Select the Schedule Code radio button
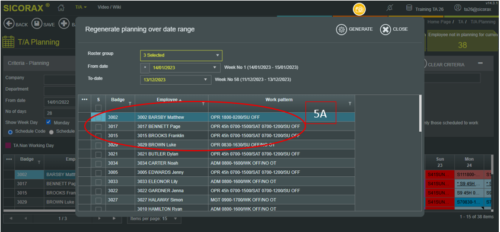 10,132
